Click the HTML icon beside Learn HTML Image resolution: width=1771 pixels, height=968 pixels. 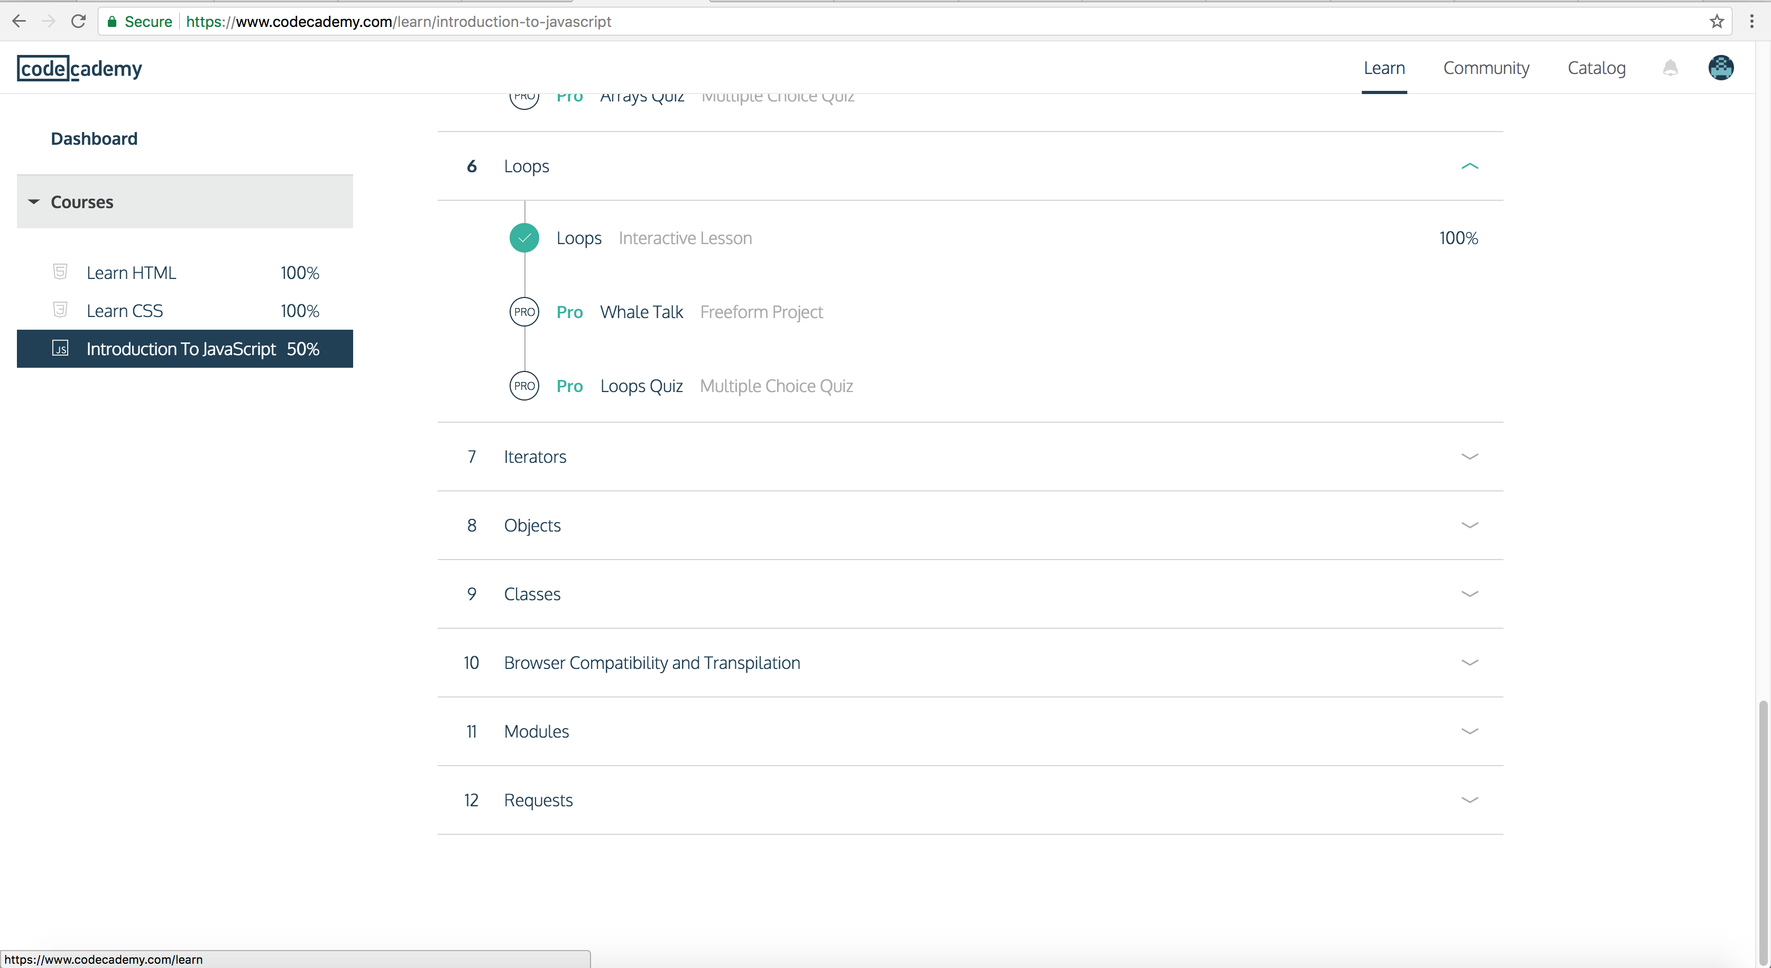coord(60,272)
